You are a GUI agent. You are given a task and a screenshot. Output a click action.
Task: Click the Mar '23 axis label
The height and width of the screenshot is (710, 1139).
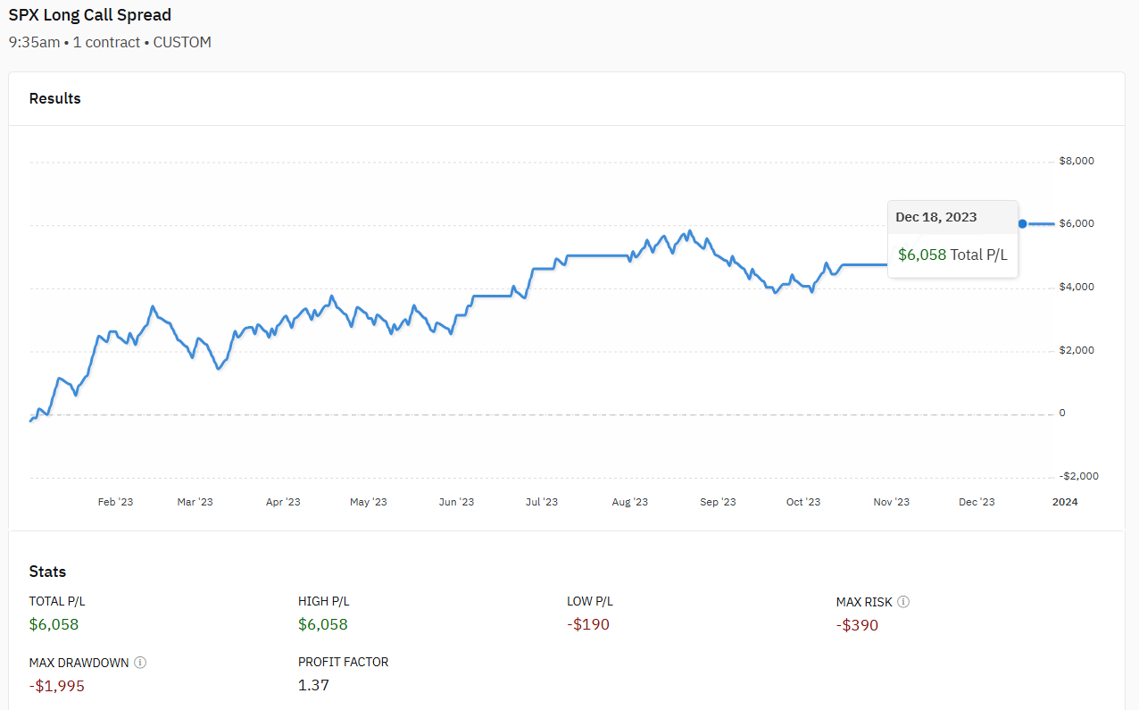tap(195, 502)
